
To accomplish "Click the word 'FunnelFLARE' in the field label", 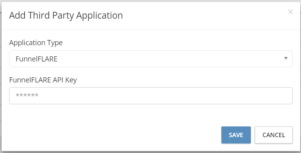I will click(30, 80).
